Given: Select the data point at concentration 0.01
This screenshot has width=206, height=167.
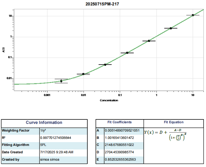Looking at the screenshot, I should (x=83, y=74).
